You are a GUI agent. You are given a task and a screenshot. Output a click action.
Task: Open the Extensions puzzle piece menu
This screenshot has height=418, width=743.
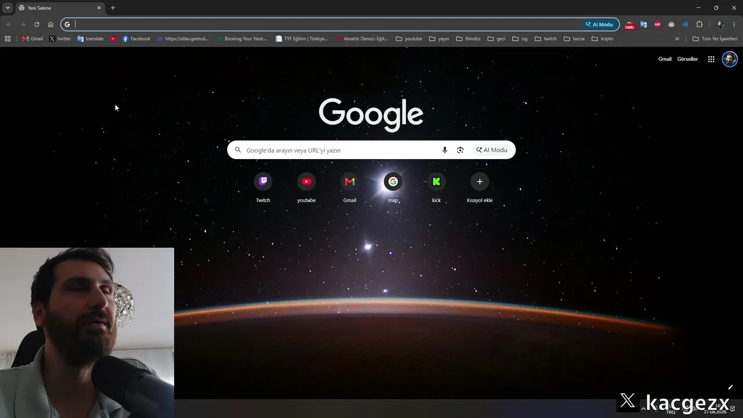[x=699, y=24]
